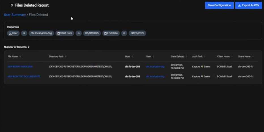264x132 pixels.
Task: Select directory path in NEW BITMAP IMAGE.BMP row
Action: click(x=80, y=67)
